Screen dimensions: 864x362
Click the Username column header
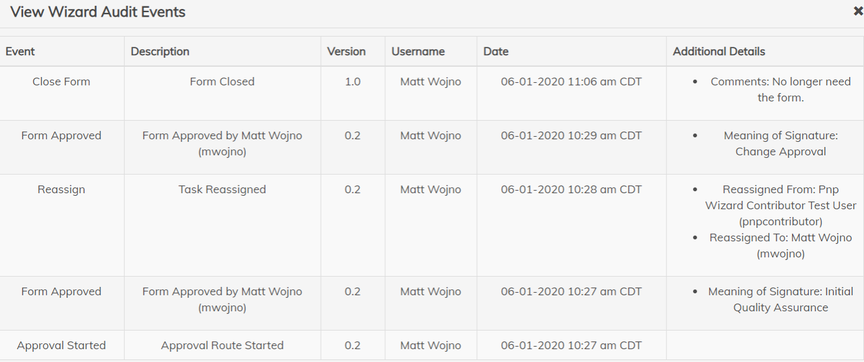tap(418, 51)
